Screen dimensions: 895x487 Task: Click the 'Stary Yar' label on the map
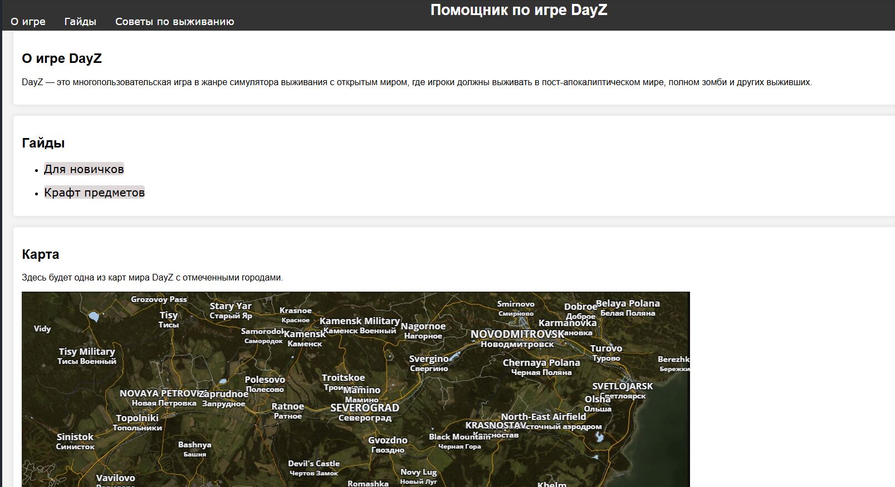click(231, 306)
